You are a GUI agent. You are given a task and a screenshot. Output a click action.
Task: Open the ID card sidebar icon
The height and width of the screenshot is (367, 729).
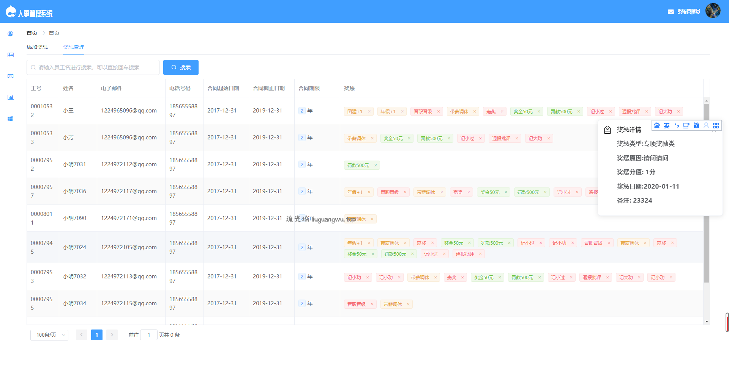point(10,55)
